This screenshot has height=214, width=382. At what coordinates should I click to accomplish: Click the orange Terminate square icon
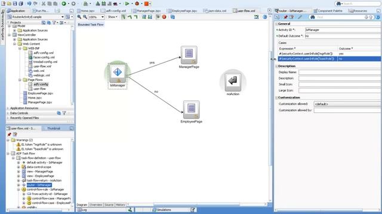pyautogui.click(x=146, y=4)
